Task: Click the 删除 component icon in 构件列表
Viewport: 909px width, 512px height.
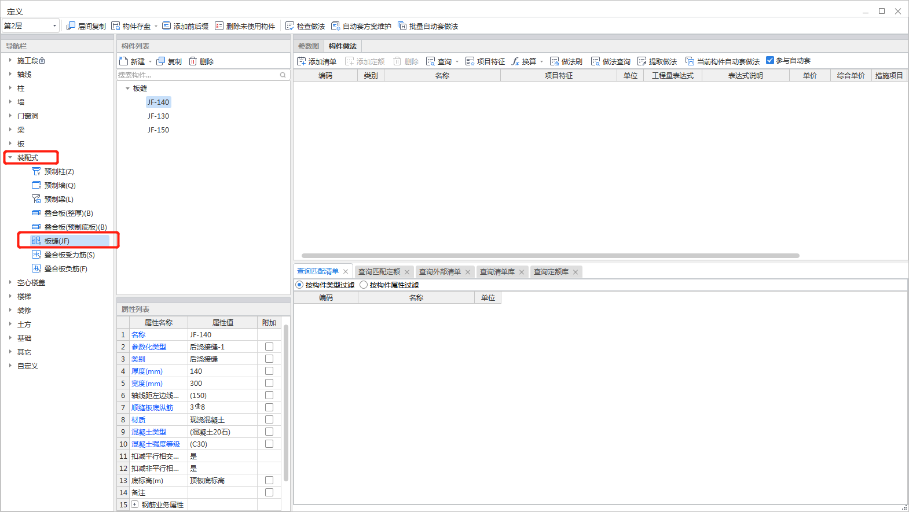Action: (193, 61)
